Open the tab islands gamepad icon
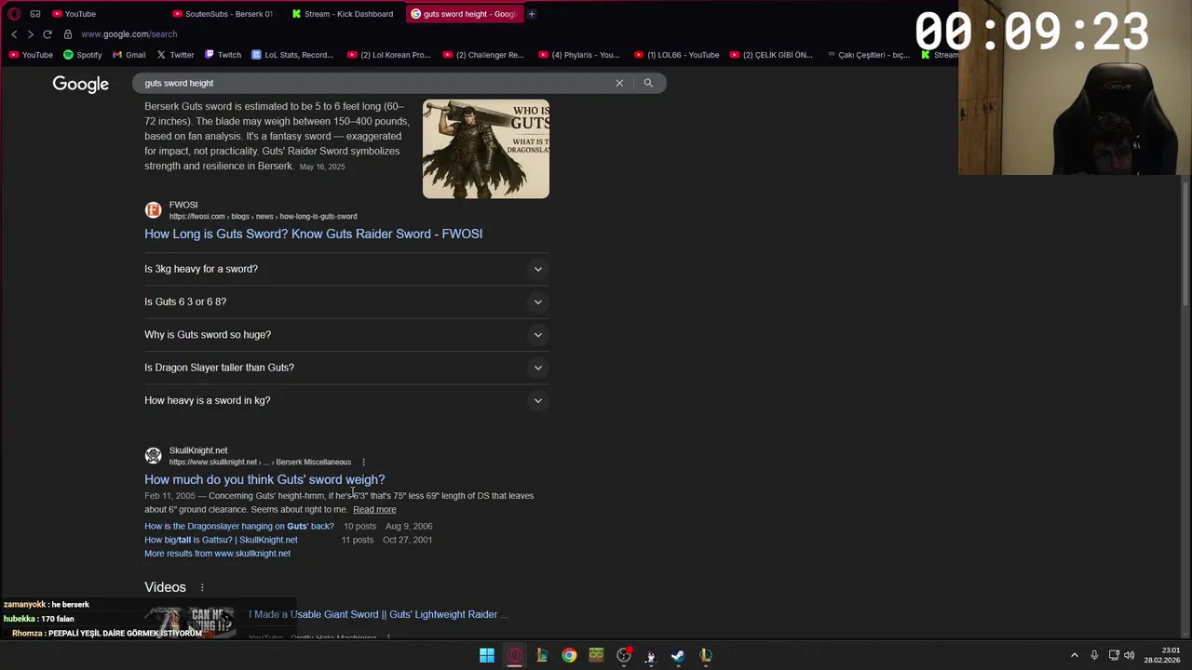 (x=35, y=14)
